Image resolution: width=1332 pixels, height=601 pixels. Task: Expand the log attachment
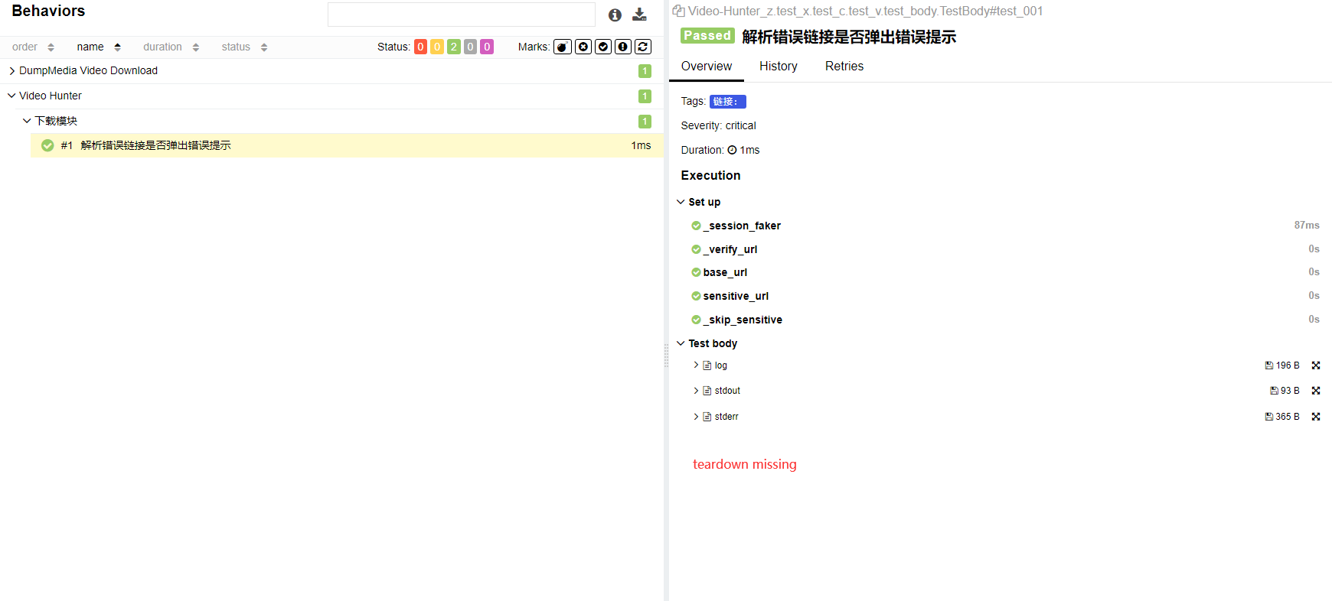click(696, 365)
